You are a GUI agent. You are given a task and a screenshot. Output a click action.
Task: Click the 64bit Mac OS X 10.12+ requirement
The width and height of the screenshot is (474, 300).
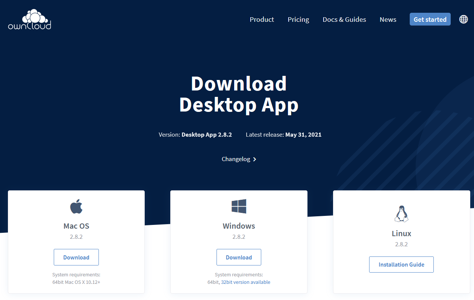coord(76,282)
